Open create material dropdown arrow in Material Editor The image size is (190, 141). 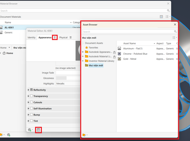pos(33,130)
